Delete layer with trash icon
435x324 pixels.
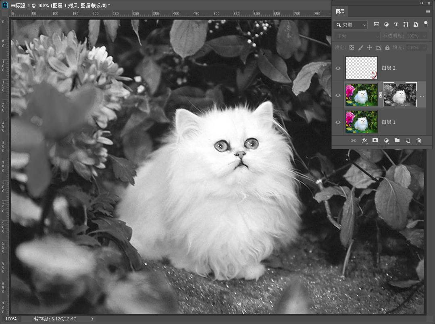(418, 141)
